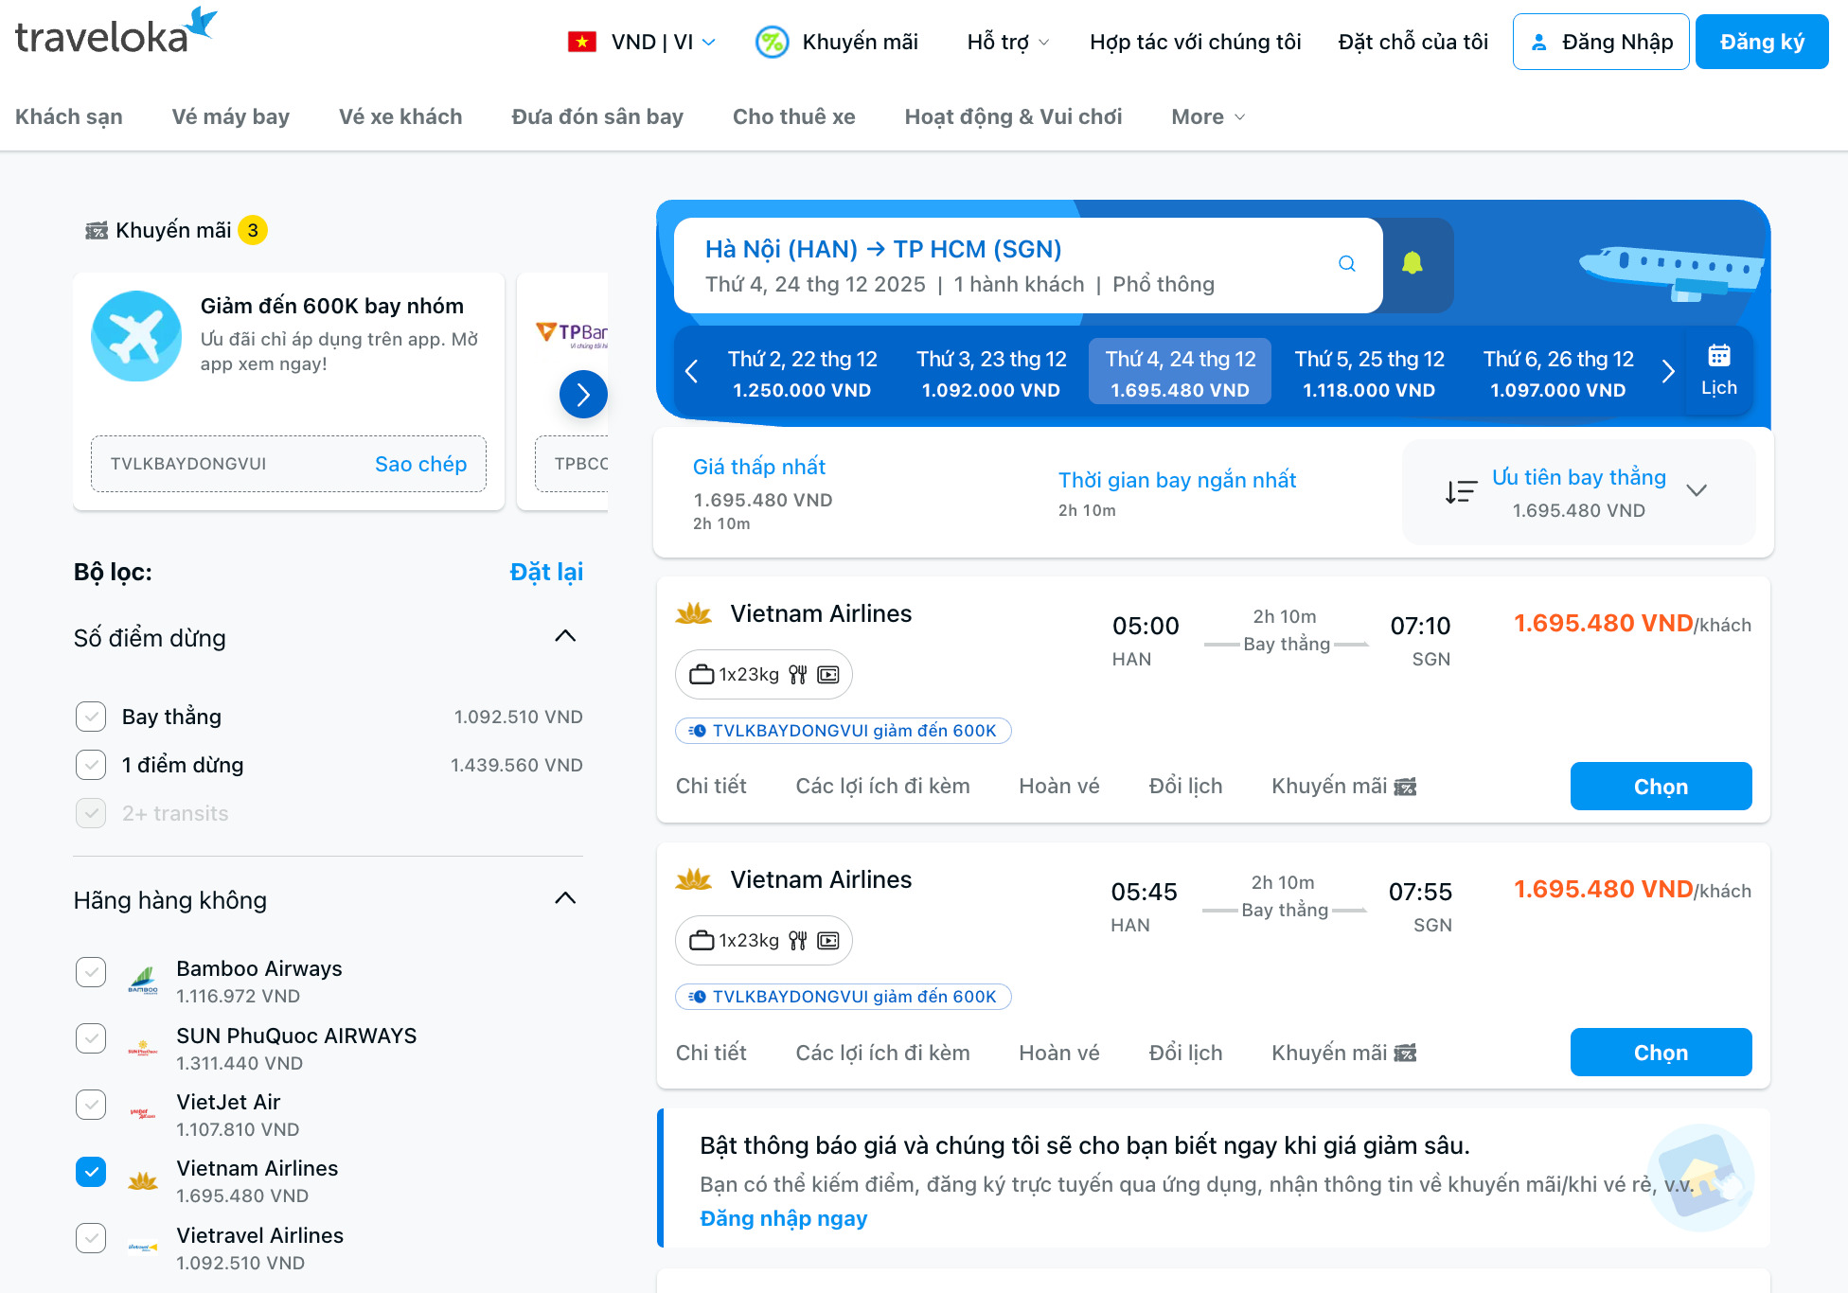Image resolution: width=1848 pixels, height=1293 pixels.
Task: Click Chọn on the 05:00 flight
Action: (x=1661, y=786)
